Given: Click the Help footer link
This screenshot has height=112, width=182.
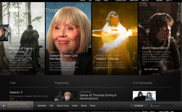Looking at the screenshot, I should coord(172,111).
